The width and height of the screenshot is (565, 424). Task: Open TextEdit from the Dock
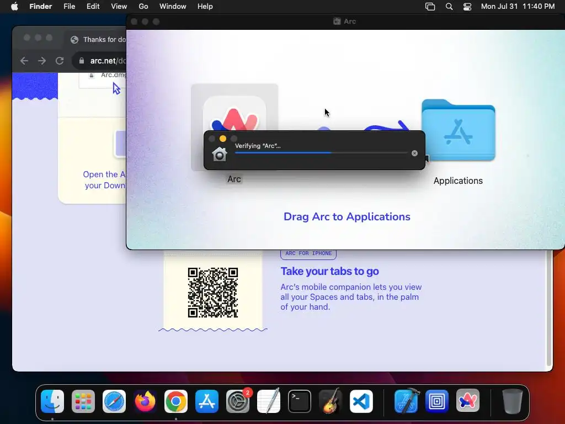click(269, 401)
